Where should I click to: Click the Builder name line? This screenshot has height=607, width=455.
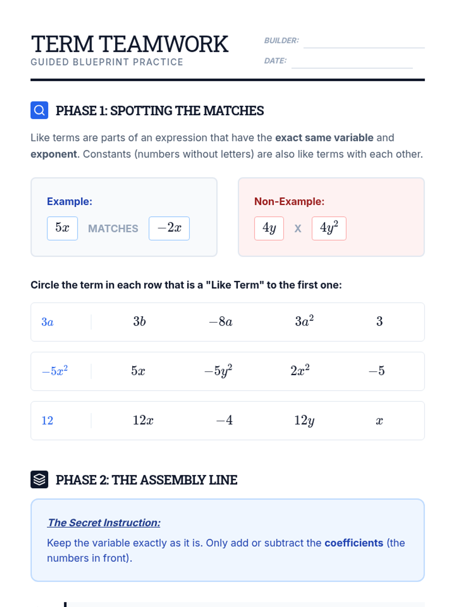point(364,42)
